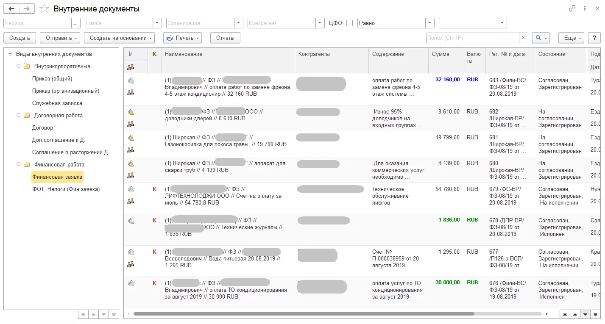Copy link using the chain icon

(x=572, y=8)
